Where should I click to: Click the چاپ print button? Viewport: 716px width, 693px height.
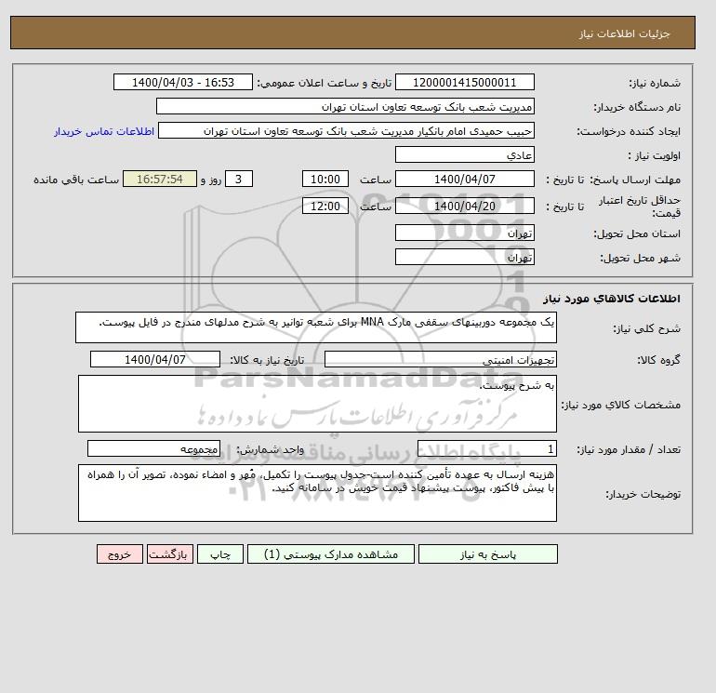[220, 554]
